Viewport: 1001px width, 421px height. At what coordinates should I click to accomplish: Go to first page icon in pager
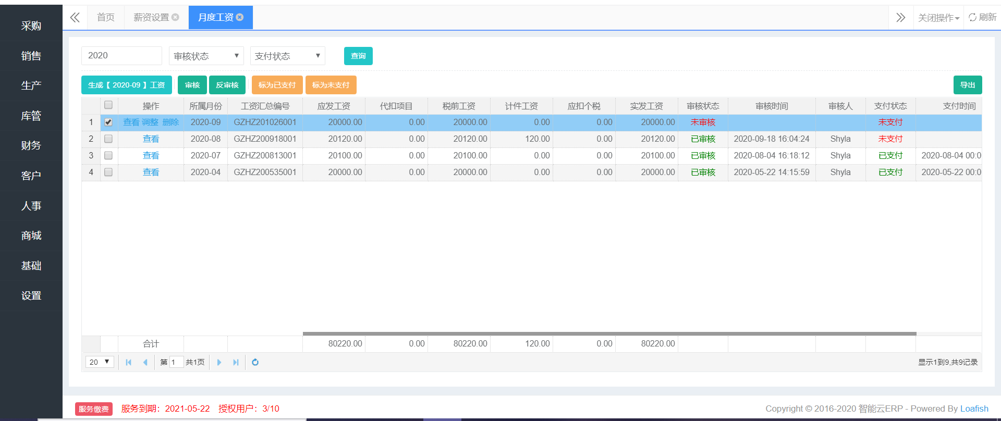coord(128,362)
